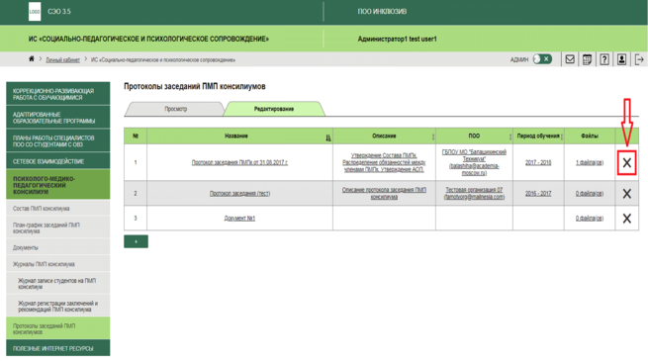The height and width of the screenshot is (362, 648).
Task: Delete Документ №1 row with X icon
Action: (627, 219)
